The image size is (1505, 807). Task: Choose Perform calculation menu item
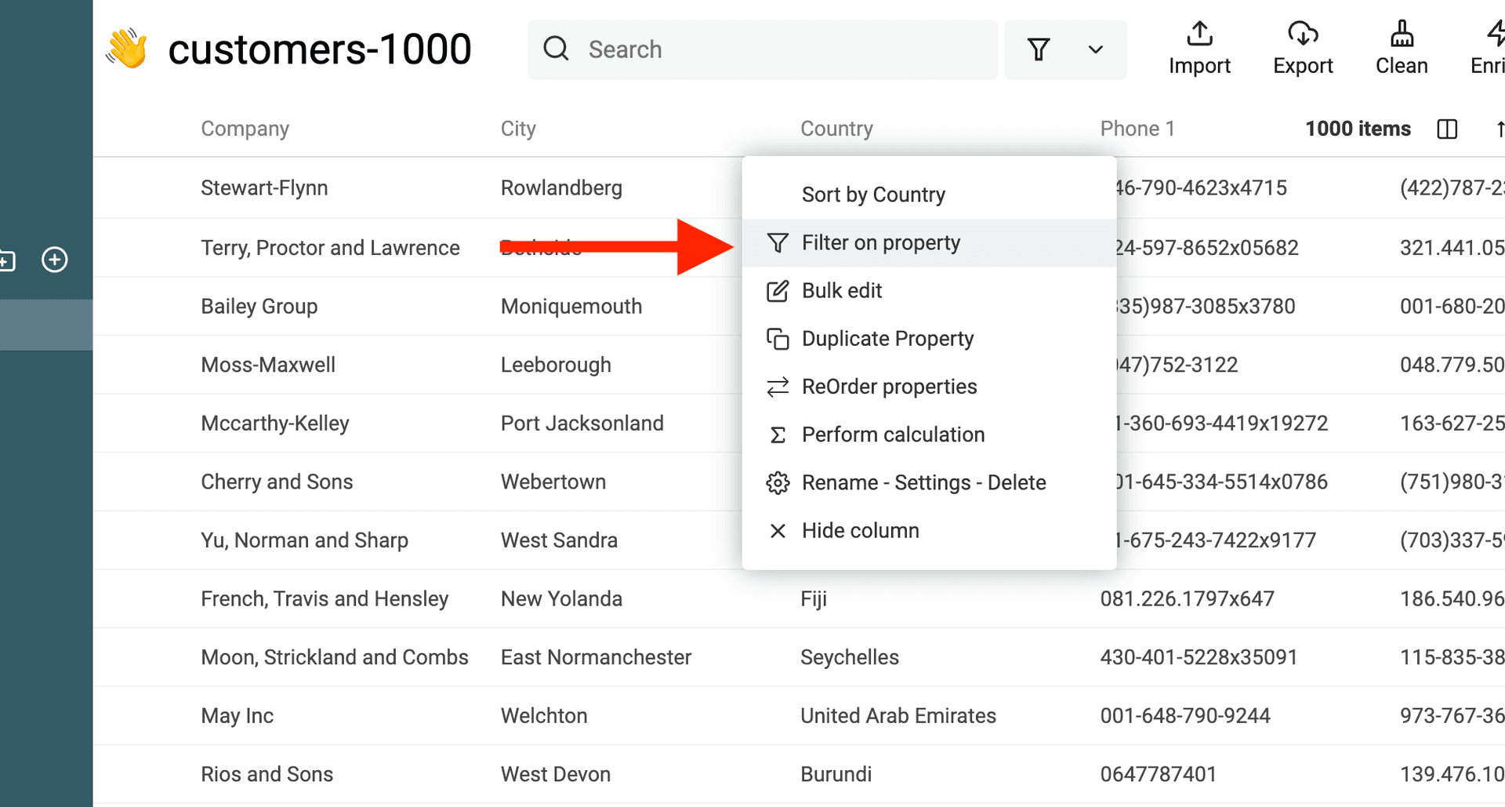click(x=892, y=434)
